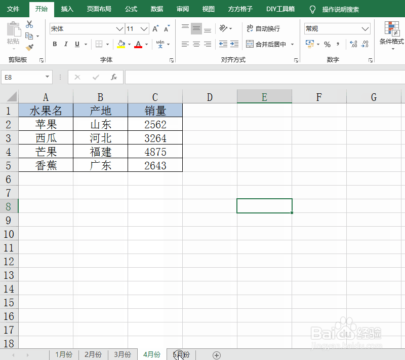Open Conditional Formatting menu

point(392,35)
